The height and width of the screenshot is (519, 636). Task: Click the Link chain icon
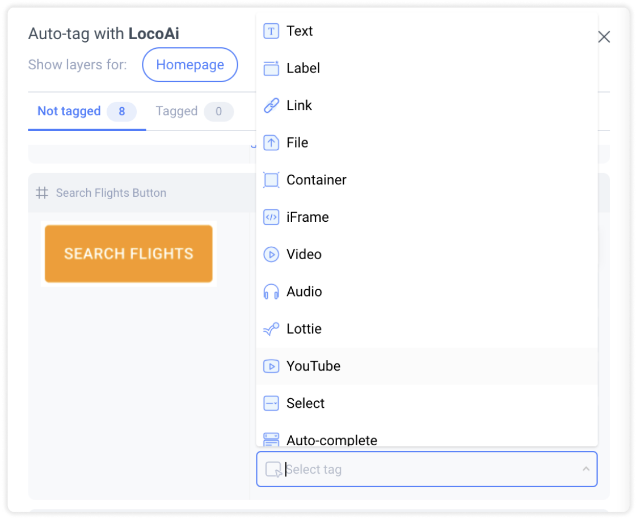[x=271, y=106]
